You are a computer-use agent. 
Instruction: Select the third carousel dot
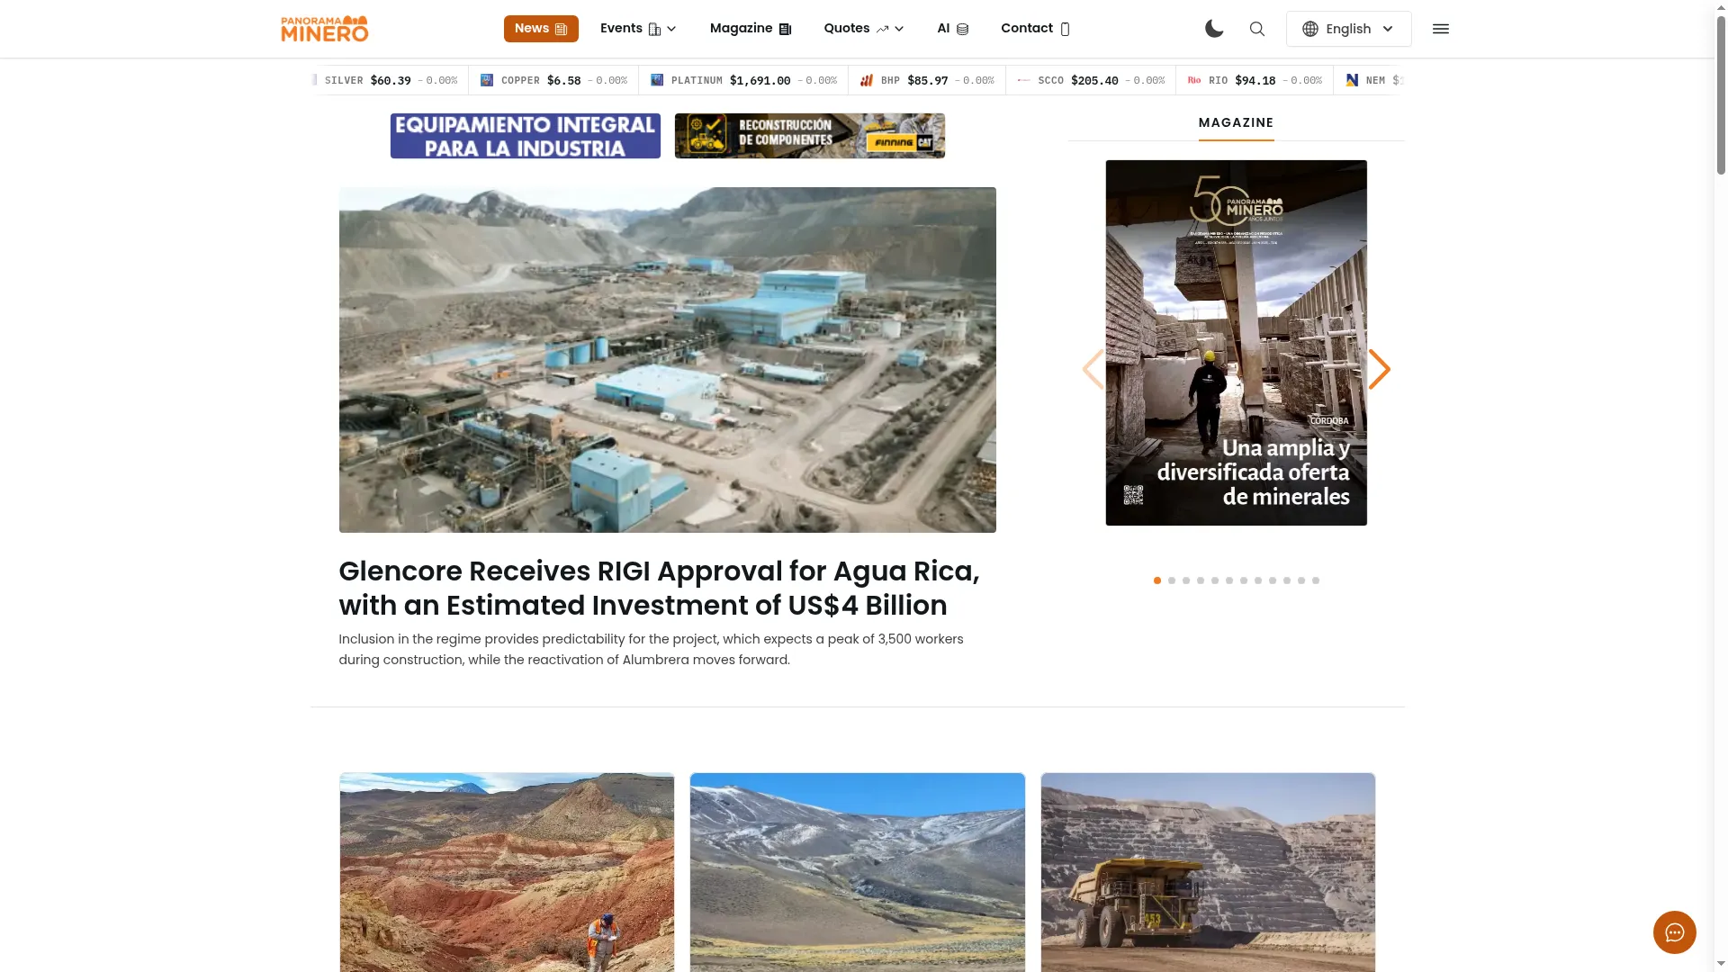click(x=1186, y=580)
